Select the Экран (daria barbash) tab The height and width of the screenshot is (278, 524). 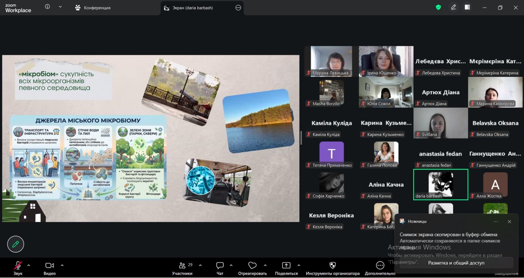(x=193, y=8)
